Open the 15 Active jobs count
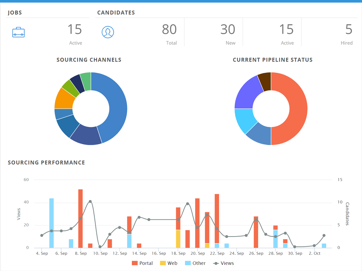 pyautogui.click(x=75, y=30)
